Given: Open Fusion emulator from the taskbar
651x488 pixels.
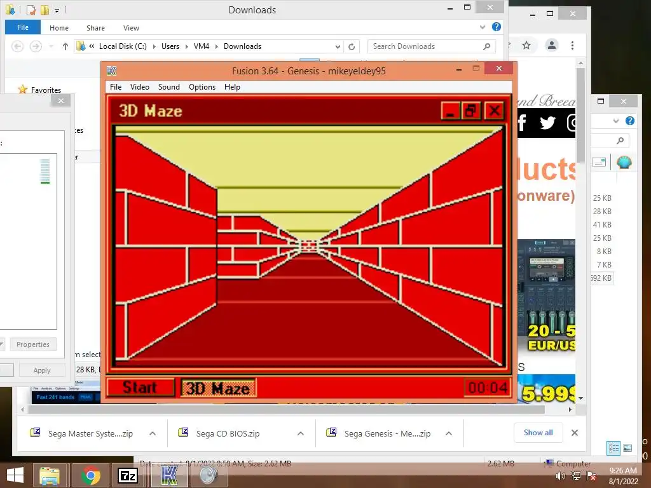Looking at the screenshot, I should 169,475.
